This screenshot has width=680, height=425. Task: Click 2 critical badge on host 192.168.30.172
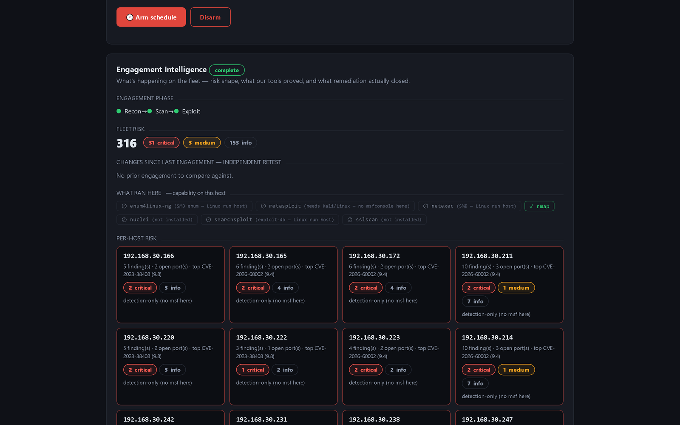[x=365, y=288]
